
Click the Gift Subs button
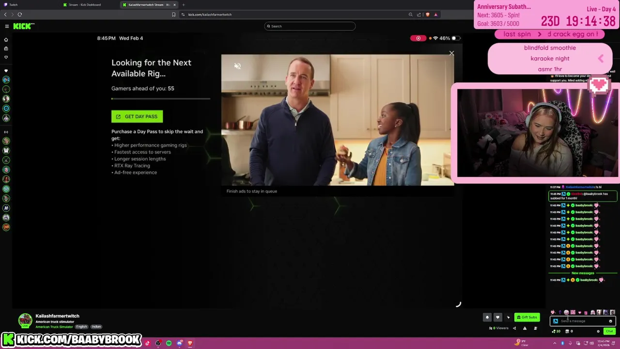coord(527,317)
